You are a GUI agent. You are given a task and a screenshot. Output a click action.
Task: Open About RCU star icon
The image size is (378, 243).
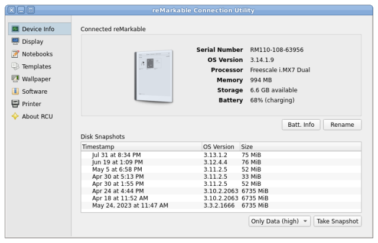tap(15, 116)
